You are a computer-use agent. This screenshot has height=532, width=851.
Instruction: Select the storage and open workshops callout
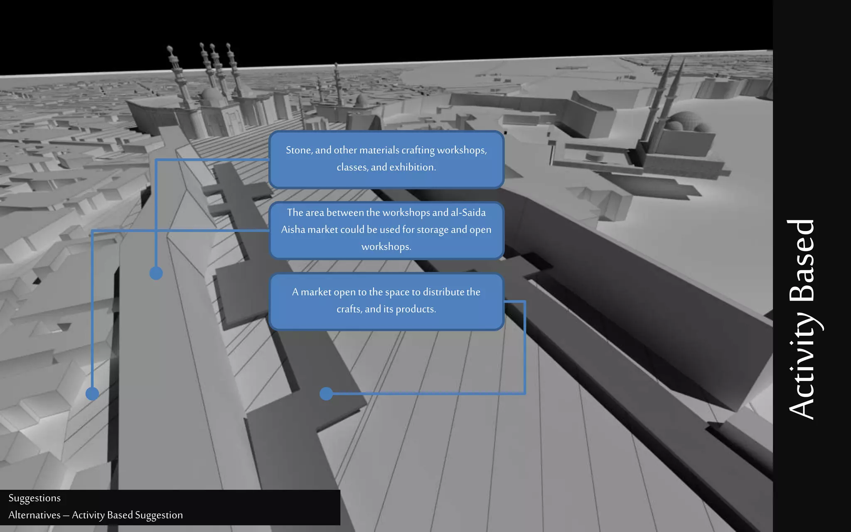(386, 230)
